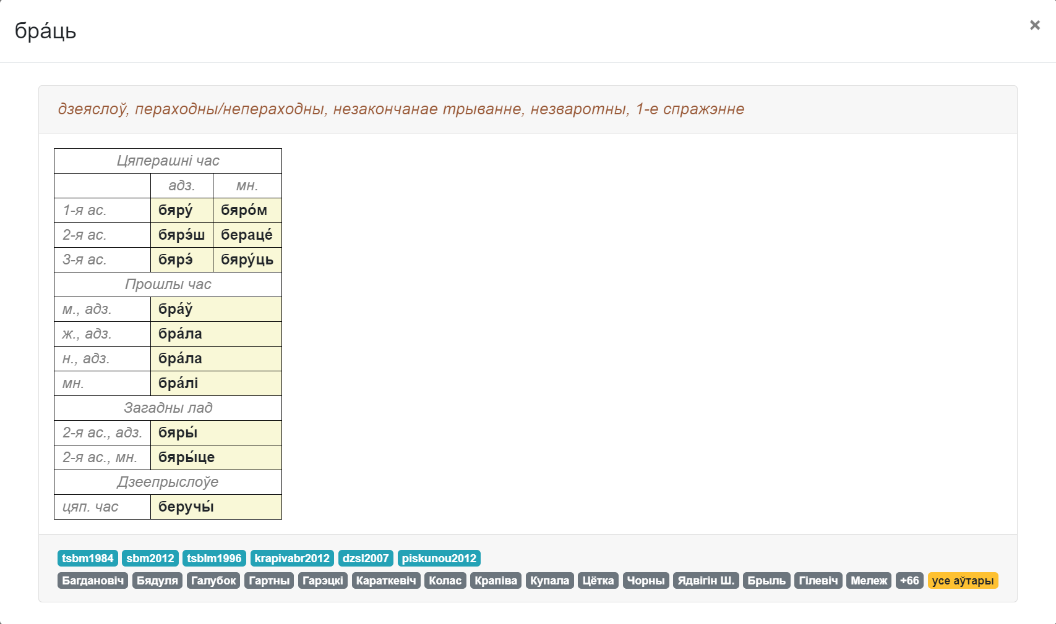Open the tsblm1996 dictionary tag
This screenshot has height=624, width=1056.
coord(214,559)
